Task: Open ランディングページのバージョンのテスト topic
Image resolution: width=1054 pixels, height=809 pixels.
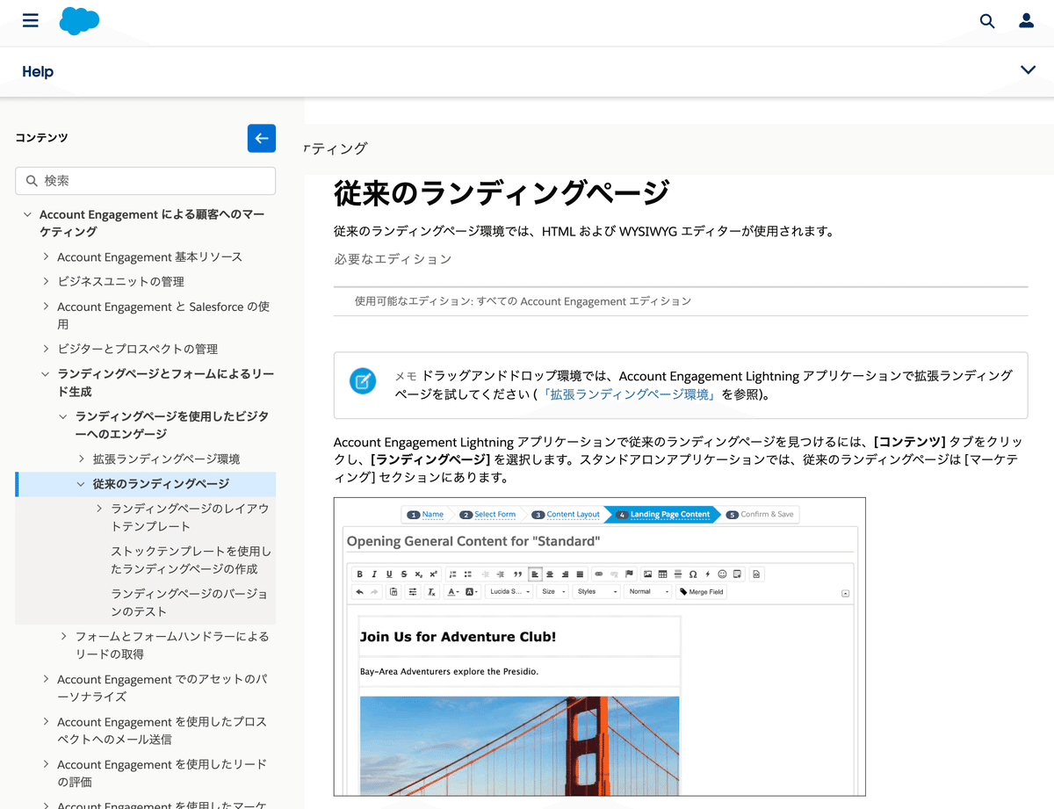Action: 190,603
